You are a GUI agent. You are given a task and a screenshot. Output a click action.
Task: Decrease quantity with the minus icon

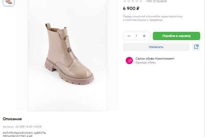[x=129, y=36]
